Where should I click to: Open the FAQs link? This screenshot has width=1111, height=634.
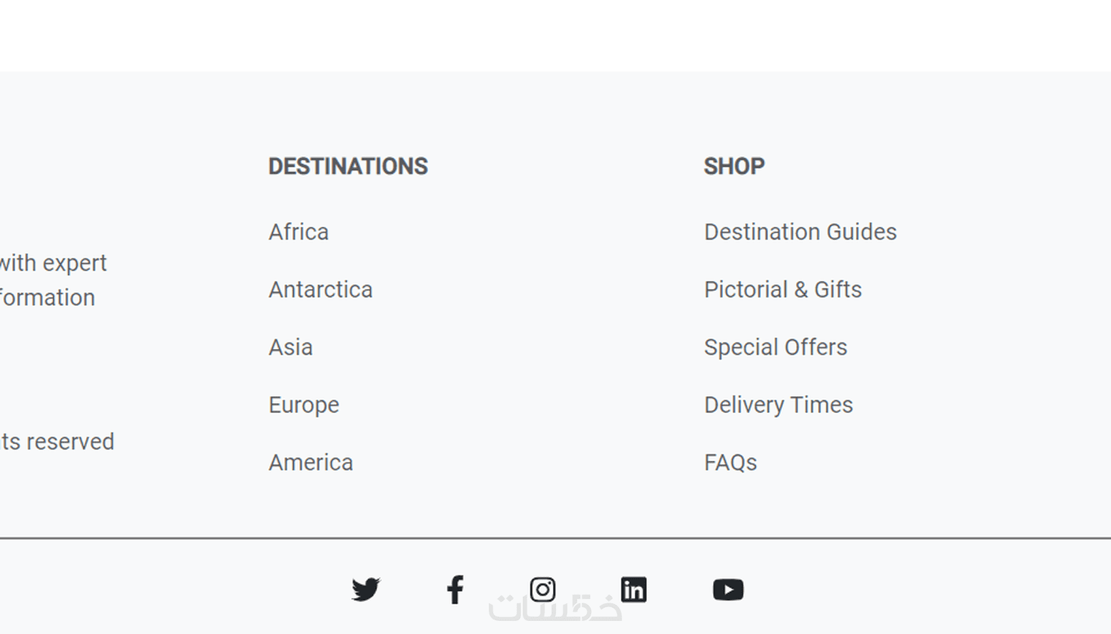[731, 463]
